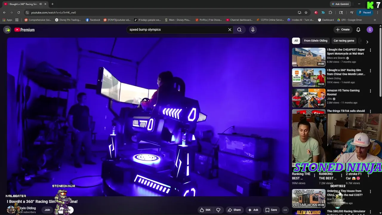Open the Apps bookmark shortcut
Screen dimensions: 382x215
coord(7,20)
